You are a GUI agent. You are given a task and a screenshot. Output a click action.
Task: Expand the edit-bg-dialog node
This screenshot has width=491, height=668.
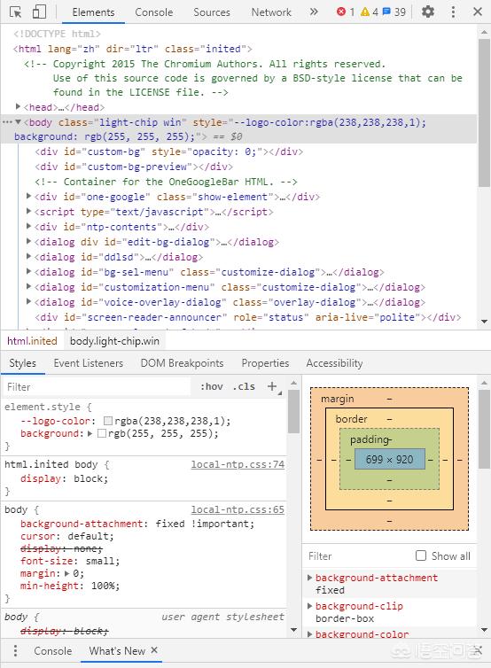point(29,242)
